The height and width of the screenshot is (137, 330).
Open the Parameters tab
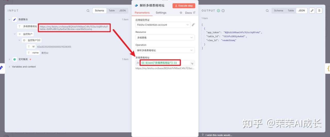coord(142,13)
